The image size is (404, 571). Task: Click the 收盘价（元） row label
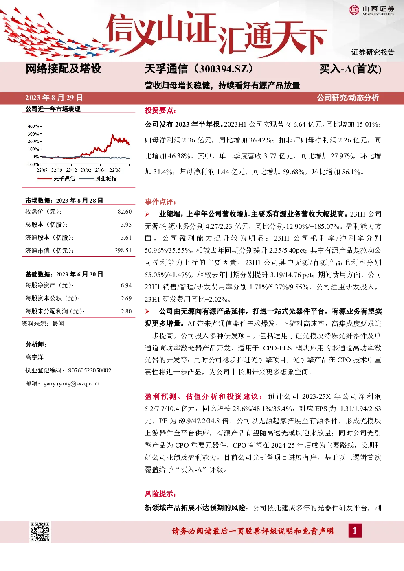click(x=44, y=212)
